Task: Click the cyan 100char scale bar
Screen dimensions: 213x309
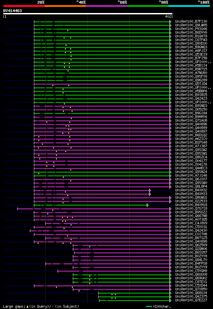Action: coord(149,306)
